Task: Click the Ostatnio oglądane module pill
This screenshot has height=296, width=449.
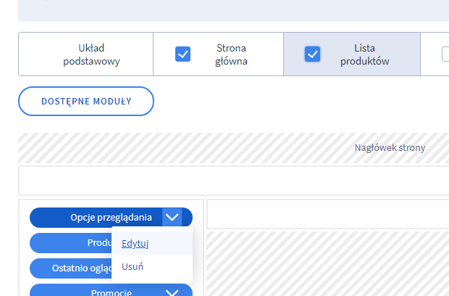Action: (69, 268)
